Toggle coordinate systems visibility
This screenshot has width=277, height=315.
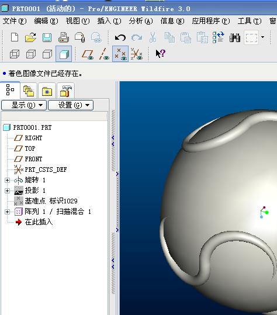click(x=137, y=54)
